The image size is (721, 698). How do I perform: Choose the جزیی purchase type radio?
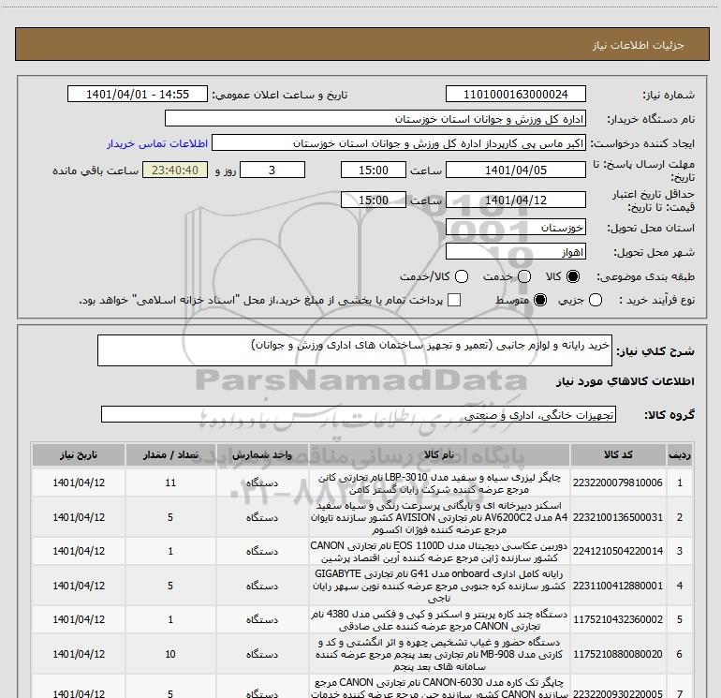point(595,300)
